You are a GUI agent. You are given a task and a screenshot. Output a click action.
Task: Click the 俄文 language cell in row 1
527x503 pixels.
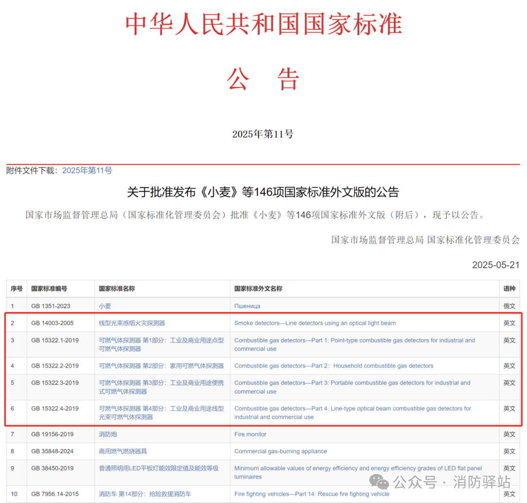pos(509,306)
